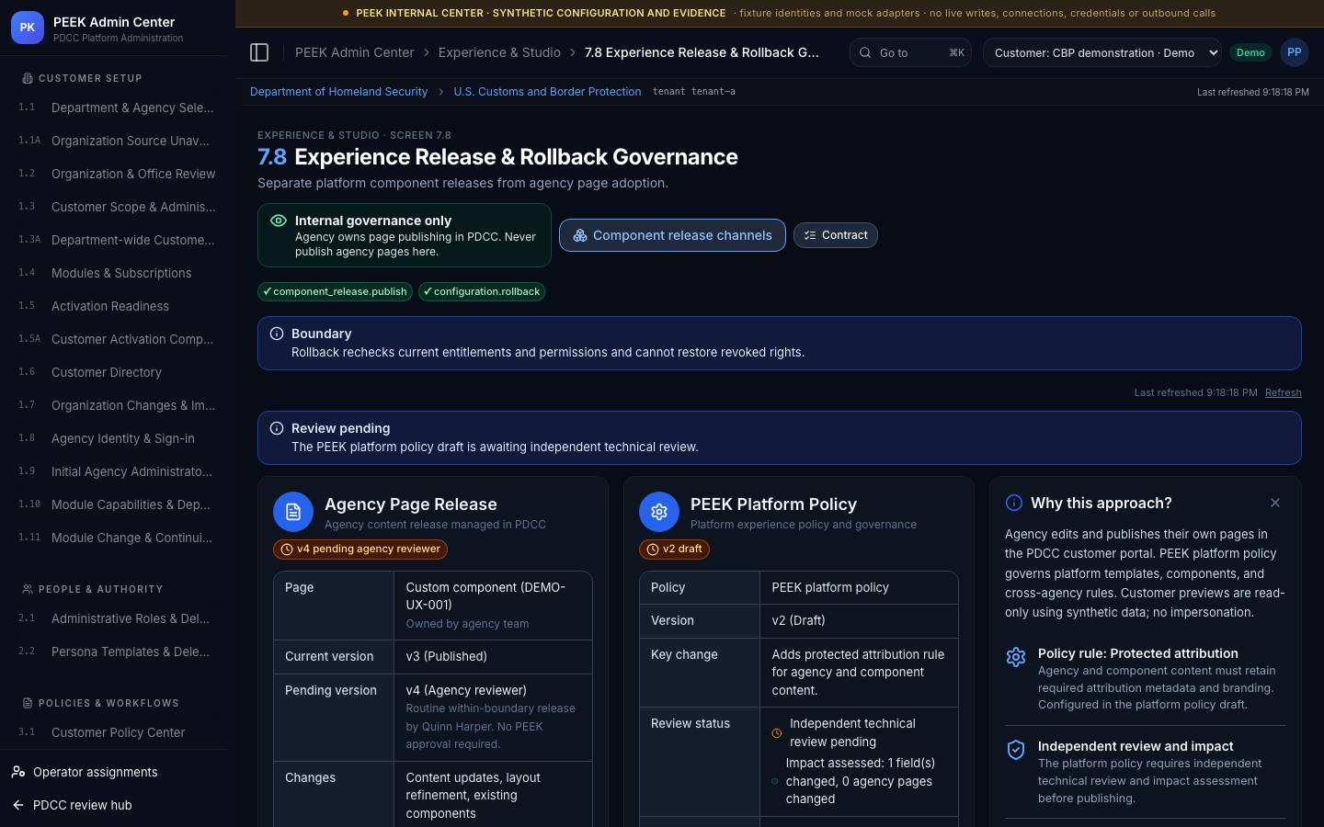The width and height of the screenshot is (1324, 827).
Task: Click Experience & Studio breadcrumb
Action: point(499,52)
